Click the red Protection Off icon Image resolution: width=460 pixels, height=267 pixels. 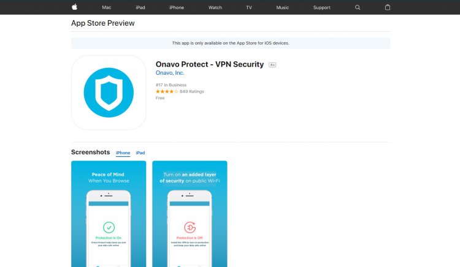[x=190, y=227]
